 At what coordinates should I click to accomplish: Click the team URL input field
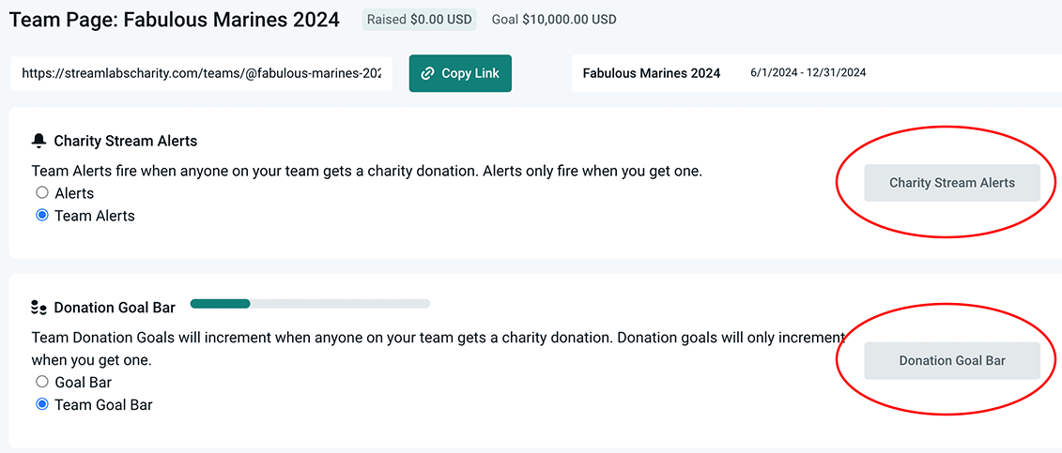pos(201,73)
